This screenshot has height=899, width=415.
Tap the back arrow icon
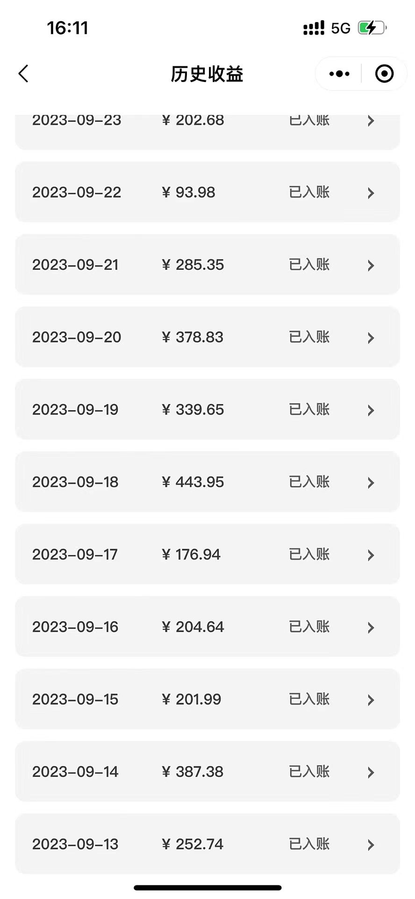pos(23,74)
